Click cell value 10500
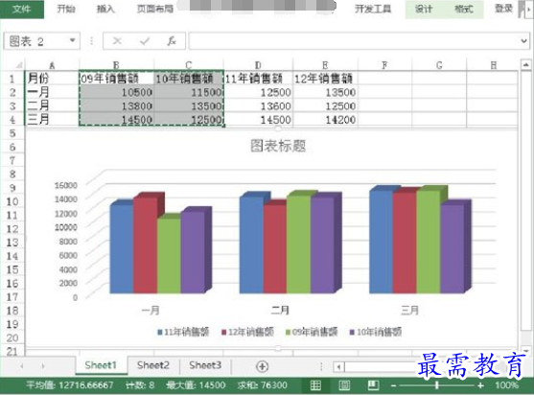This screenshot has height=395, width=534. click(117, 92)
